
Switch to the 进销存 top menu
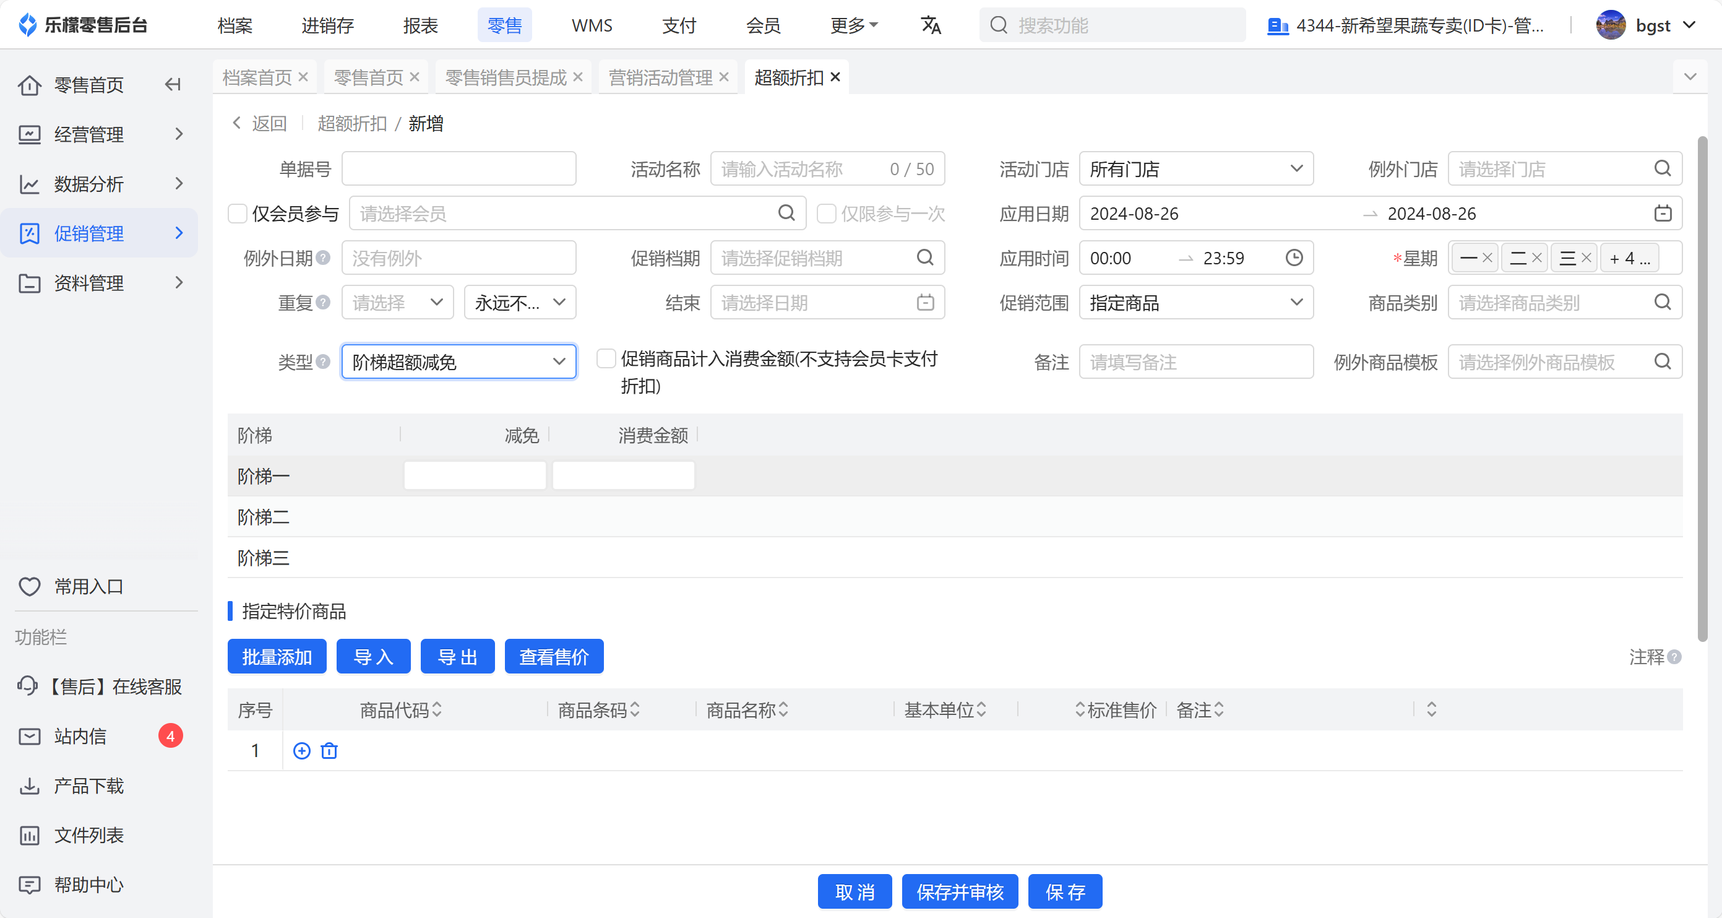coord(327,25)
